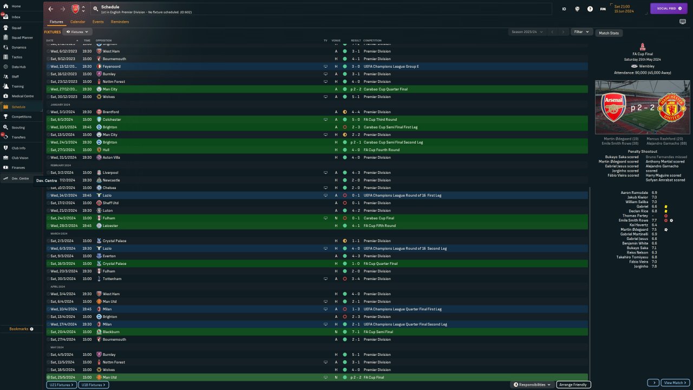Toggle the checkbox on the Blackburn row
The image size is (693, 390).
click(x=48, y=332)
